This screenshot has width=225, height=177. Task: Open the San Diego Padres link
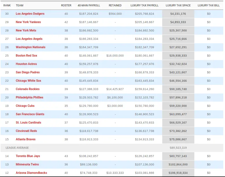(x=28, y=72)
